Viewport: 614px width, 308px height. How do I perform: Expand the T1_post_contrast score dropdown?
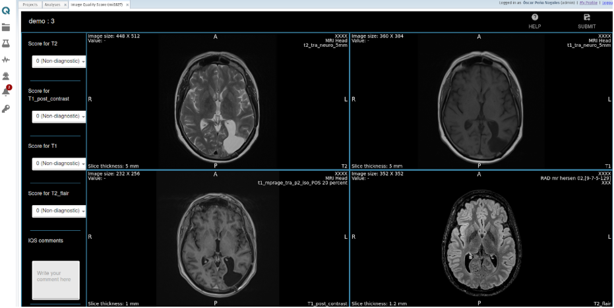[59, 117]
